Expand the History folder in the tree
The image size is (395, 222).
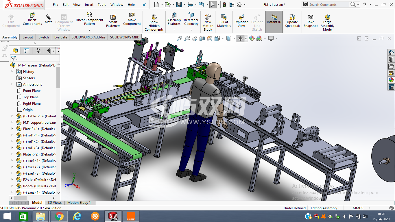12,72
